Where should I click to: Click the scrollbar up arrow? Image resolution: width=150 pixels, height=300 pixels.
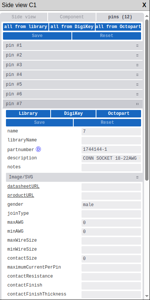point(147,16)
